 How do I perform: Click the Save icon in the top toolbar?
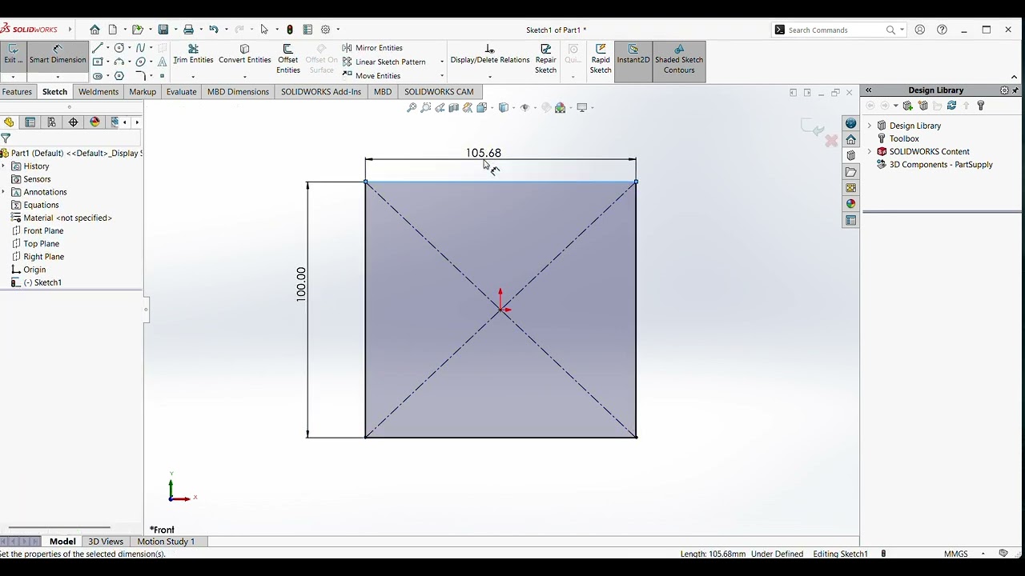tap(163, 30)
